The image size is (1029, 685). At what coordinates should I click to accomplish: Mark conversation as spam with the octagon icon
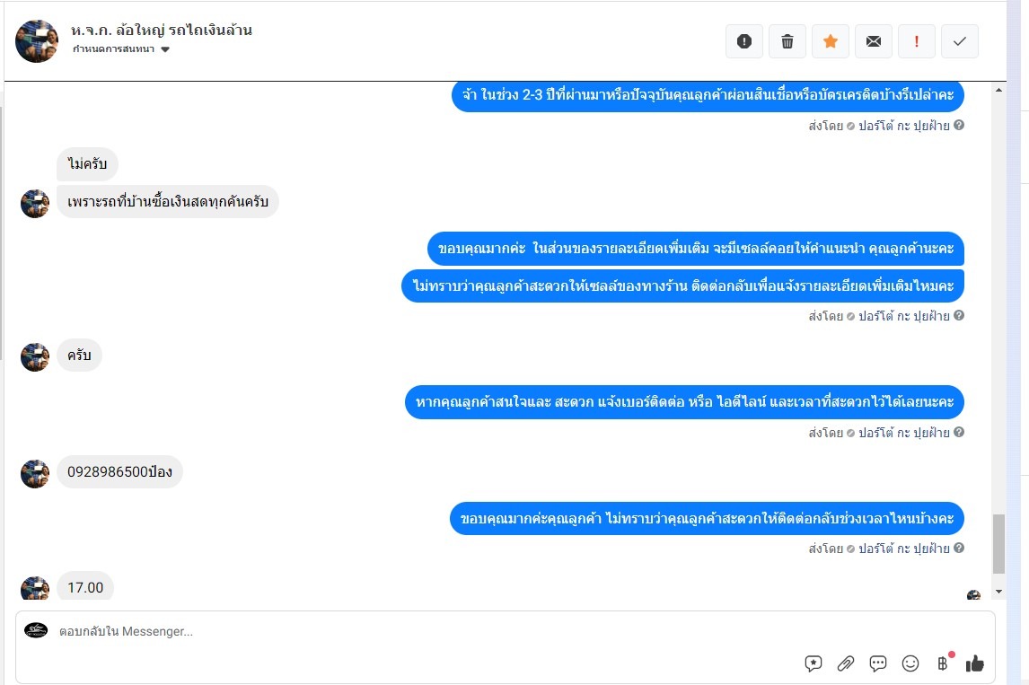[x=743, y=41]
